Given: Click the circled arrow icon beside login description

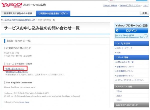Looking at the screenshot, I should [145, 36].
